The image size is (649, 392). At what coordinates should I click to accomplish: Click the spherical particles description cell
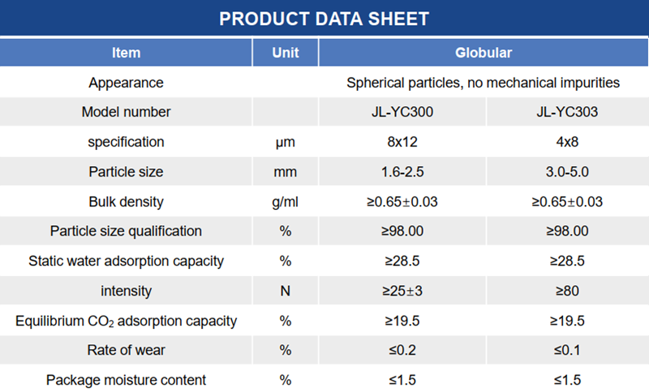(x=484, y=83)
